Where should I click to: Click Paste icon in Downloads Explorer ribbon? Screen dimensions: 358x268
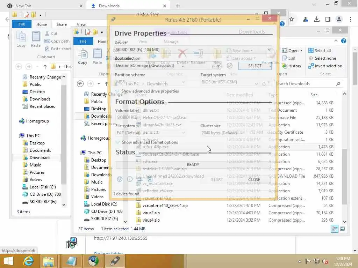97,56
